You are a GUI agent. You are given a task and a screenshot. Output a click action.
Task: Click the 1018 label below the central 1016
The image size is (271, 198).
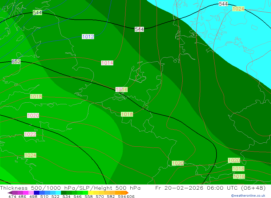127,114
